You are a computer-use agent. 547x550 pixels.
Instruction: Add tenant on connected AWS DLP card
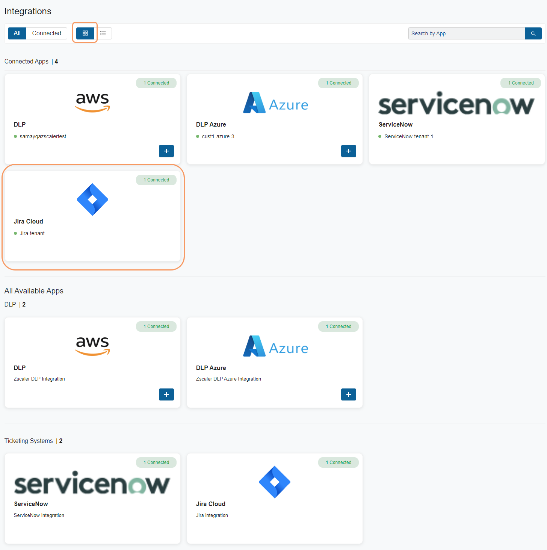[x=166, y=151]
